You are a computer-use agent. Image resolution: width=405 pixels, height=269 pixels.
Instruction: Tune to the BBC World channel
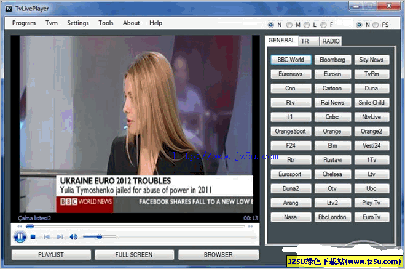click(x=291, y=60)
